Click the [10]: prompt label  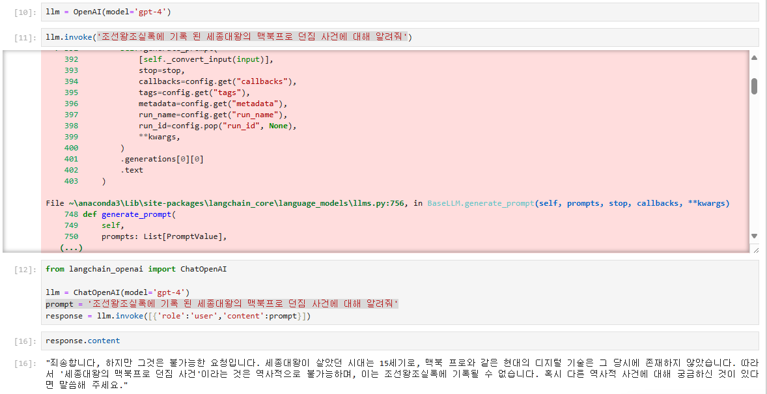point(25,12)
